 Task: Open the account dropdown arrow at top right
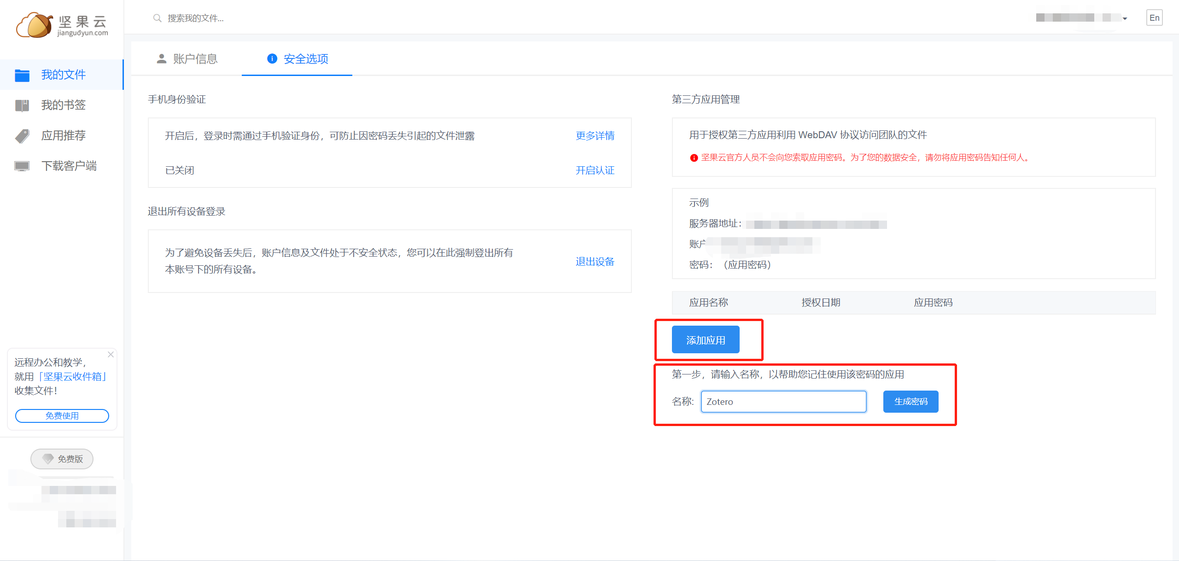pos(1125,19)
